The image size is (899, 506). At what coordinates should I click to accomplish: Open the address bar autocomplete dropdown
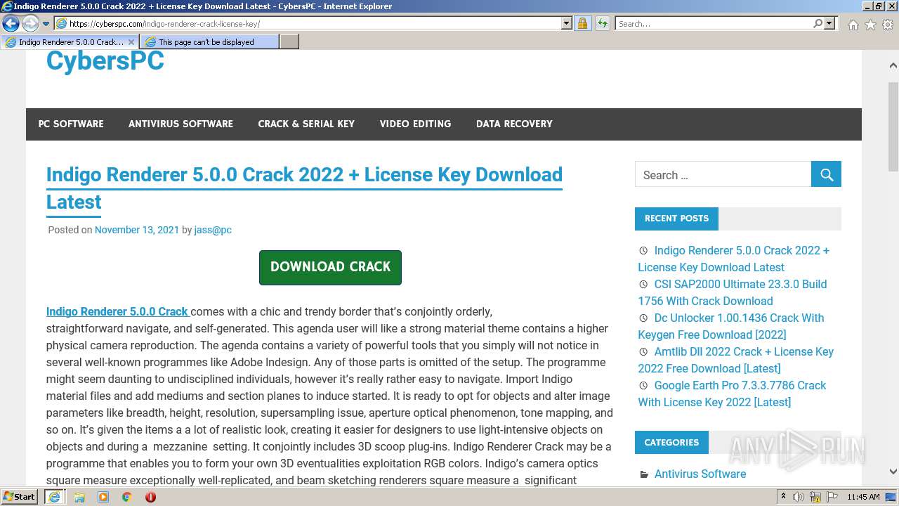pyautogui.click(x=567, y=23)
